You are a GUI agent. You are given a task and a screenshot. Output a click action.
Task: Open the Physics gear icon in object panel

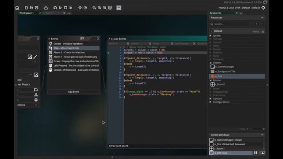point(36,100)
